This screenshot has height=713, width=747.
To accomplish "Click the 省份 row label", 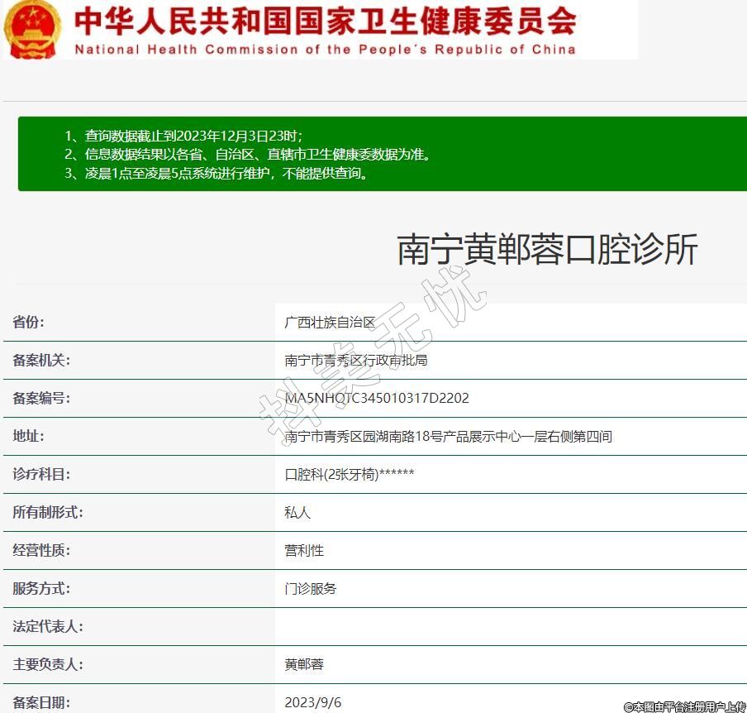I will [x=29, y=323].
